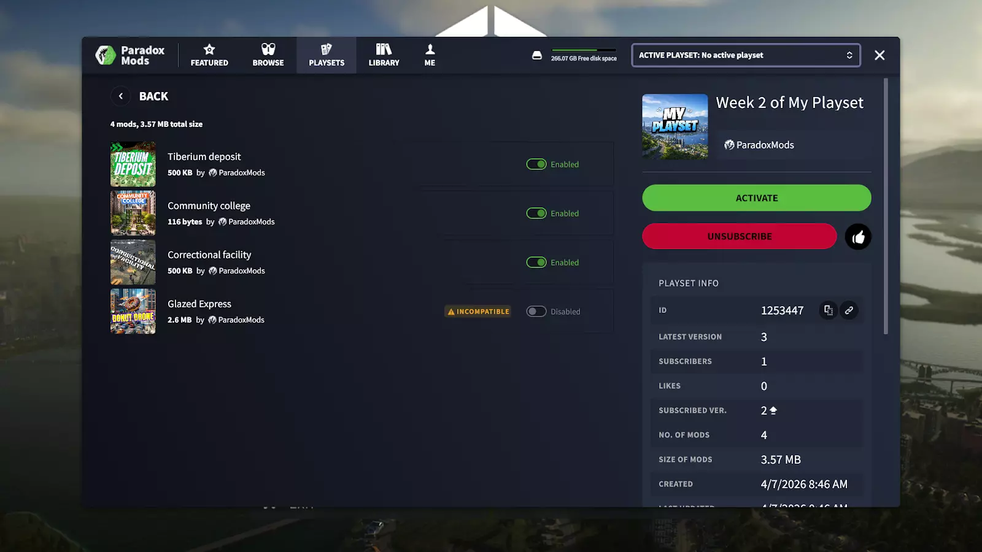Open the Library tab
The width and height of the screenshot is (982, 552).
384,55
